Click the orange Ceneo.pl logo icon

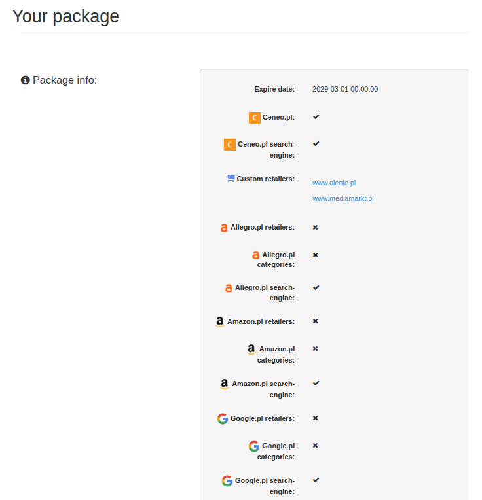255,118
